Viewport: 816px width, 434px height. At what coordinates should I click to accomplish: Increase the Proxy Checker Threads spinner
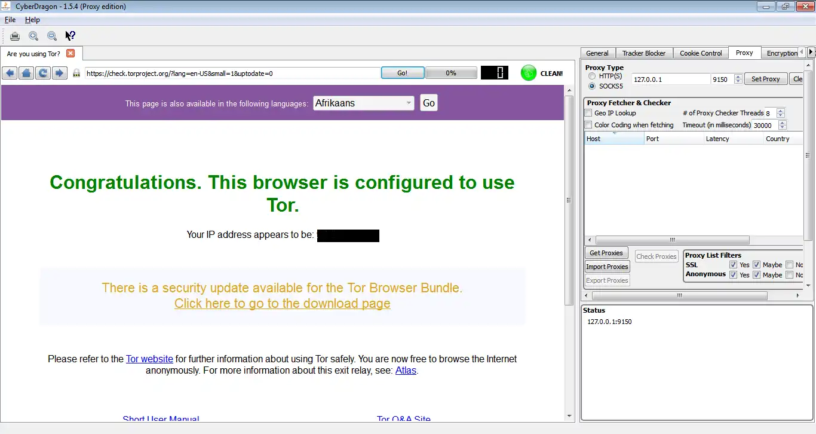click(781, 111)
